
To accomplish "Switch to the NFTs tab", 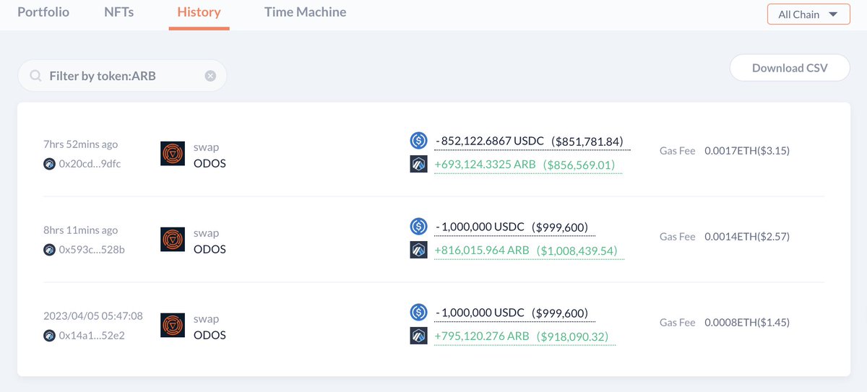I will [118, 12].
